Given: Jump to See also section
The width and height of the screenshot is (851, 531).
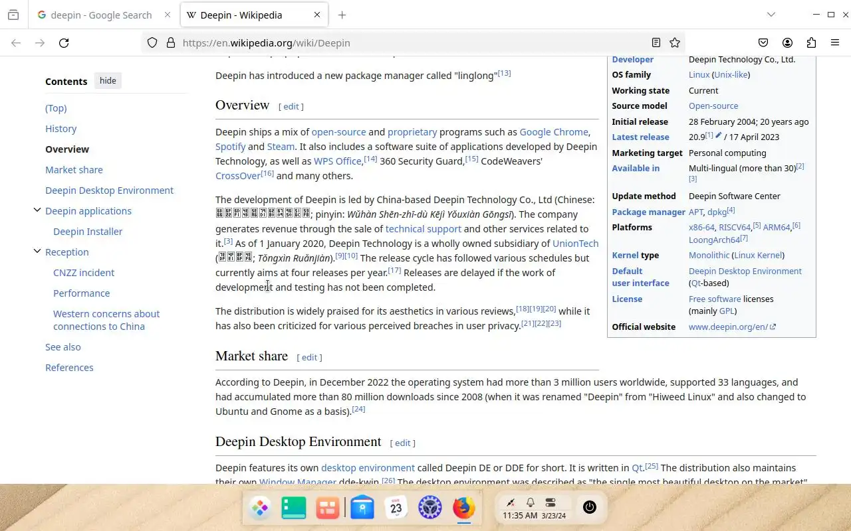Looking at the screenshot, I should point(63,347).
